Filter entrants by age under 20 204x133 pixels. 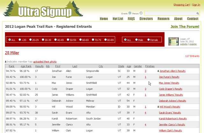20,40
